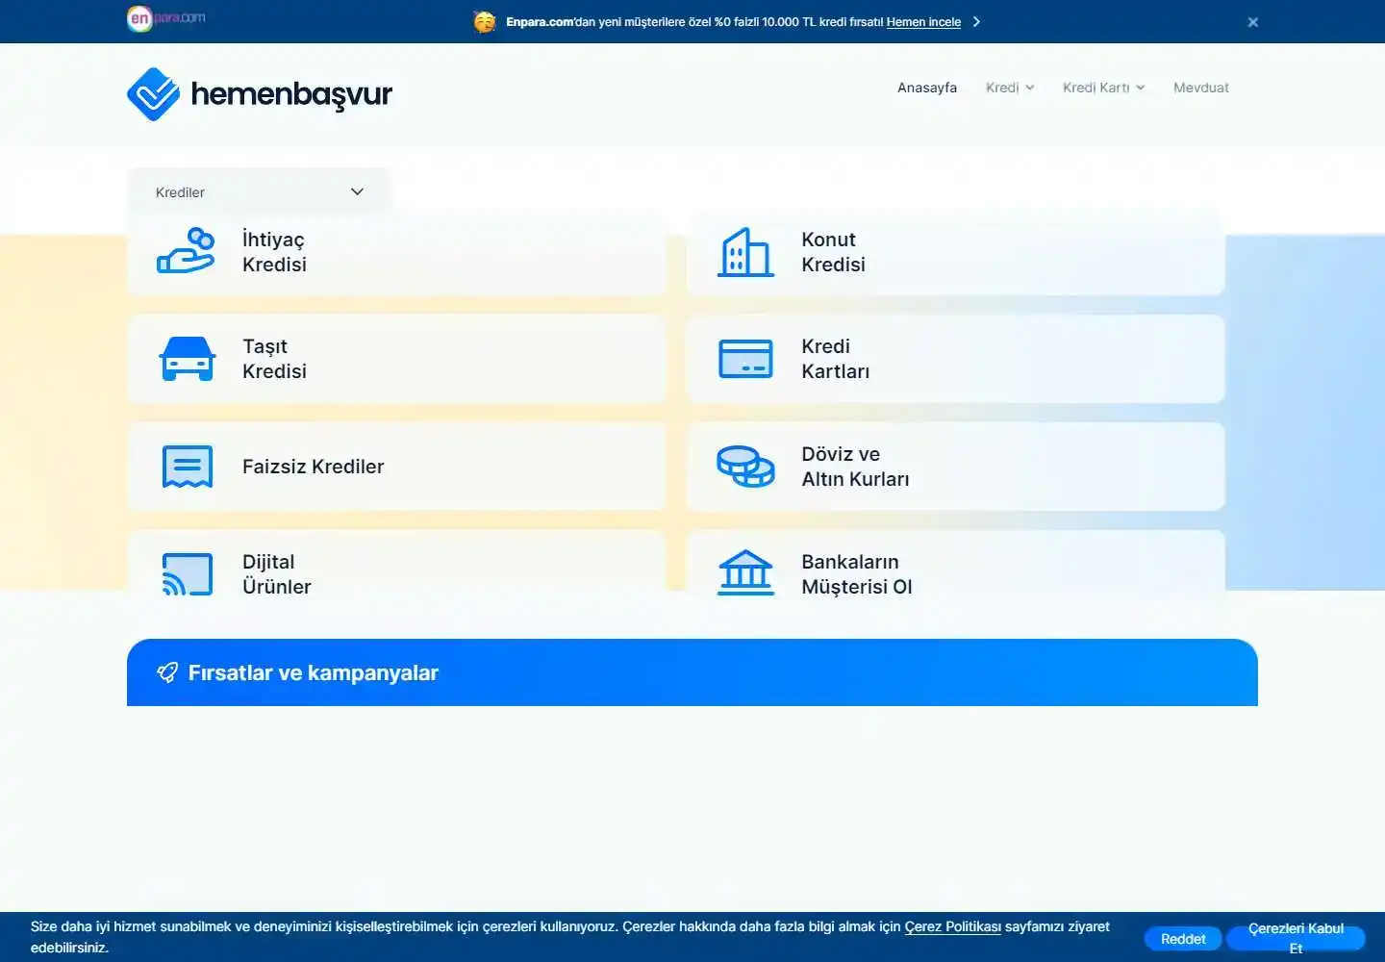Screen dimensions: 1385x962
Task: Open the Dijital Ürünler text label
Action: 276,574
